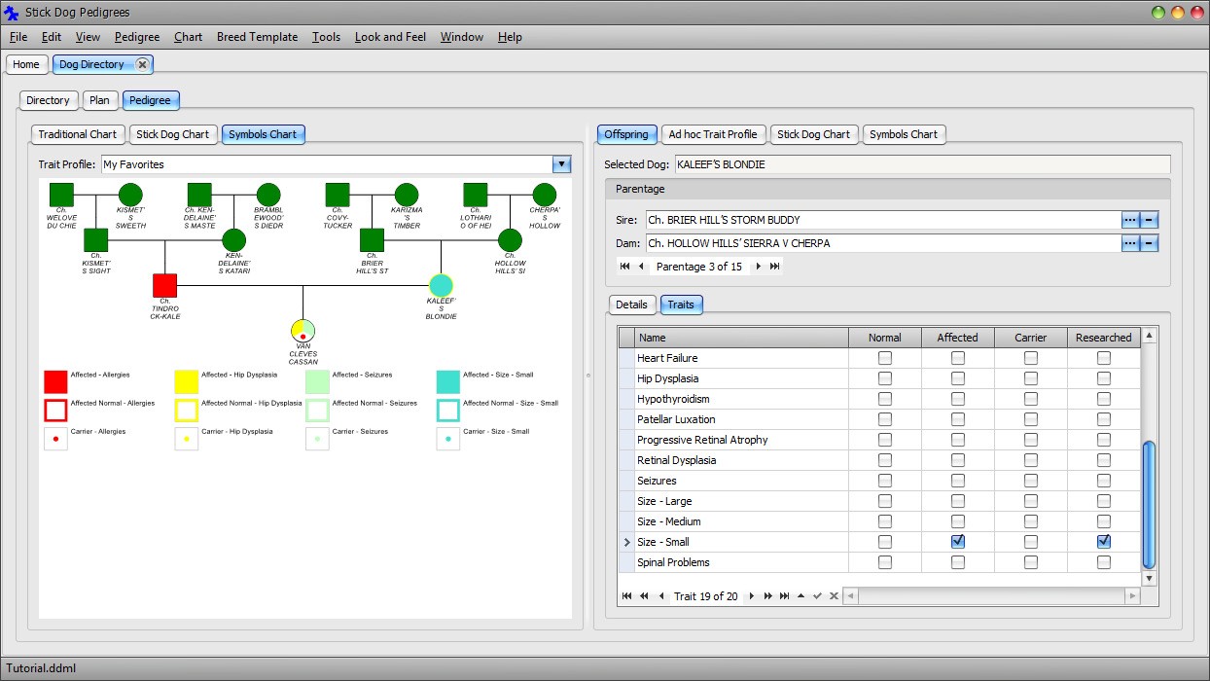The image size is (1210, 681).
Task: Switch to Traditional Chart tab
Action: [x=77, y=134]
